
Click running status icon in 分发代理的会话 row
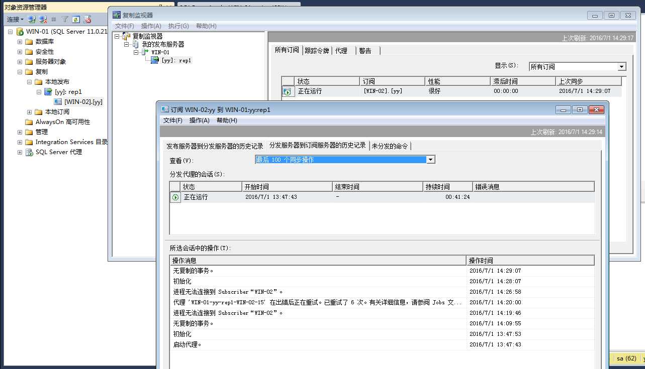coord(175,197)
